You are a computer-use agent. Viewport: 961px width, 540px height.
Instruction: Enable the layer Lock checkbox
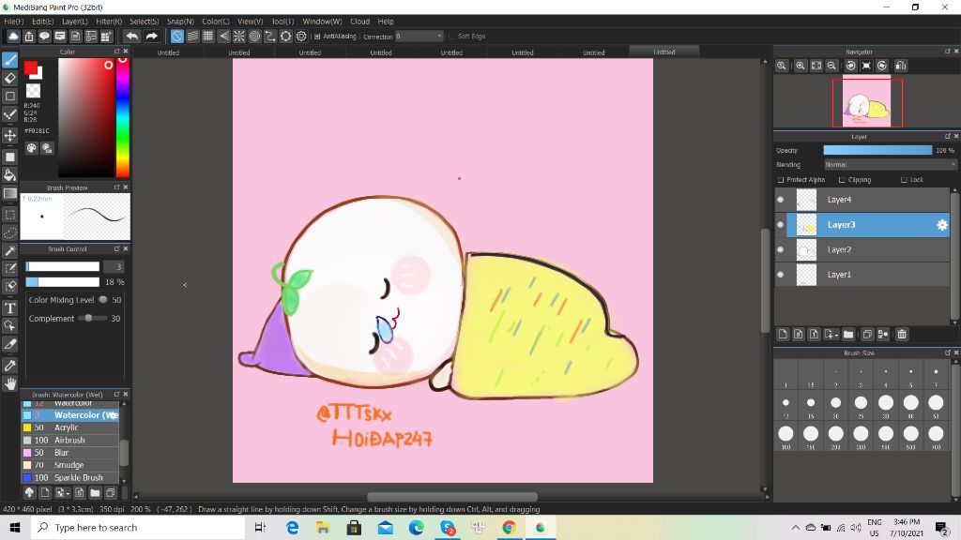tap(904, 180)
